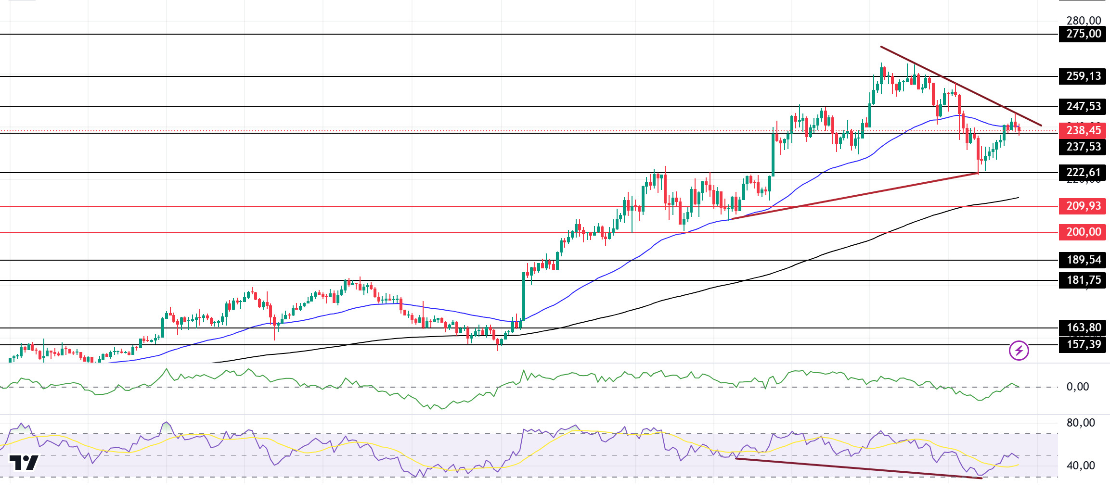1110x491 pixels.
Task: Select the 157,39 price level label
Action: click(1083, 345)
